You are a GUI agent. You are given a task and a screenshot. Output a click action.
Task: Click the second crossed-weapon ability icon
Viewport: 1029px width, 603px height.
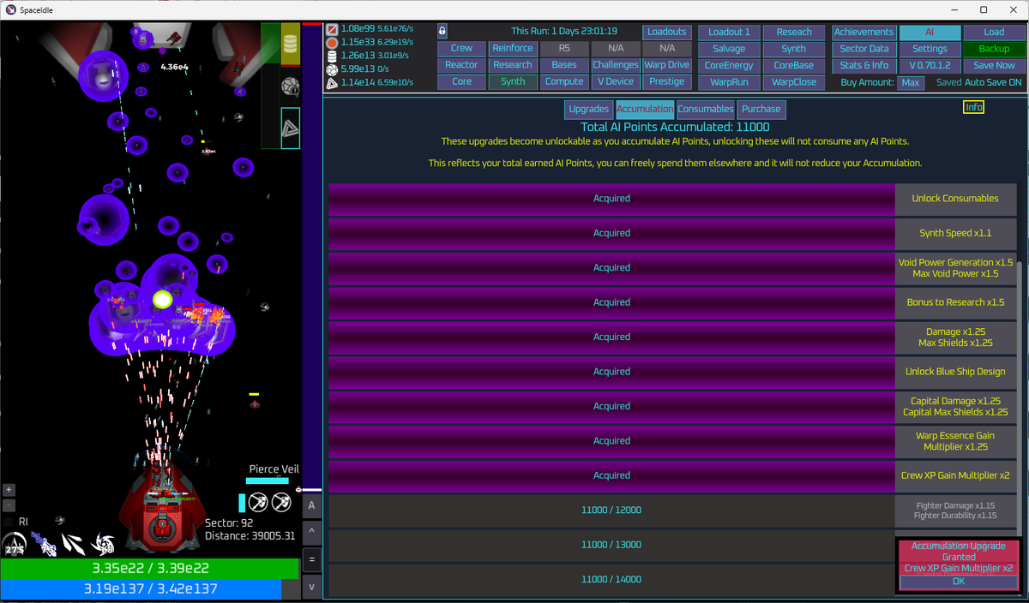(282, 503)
